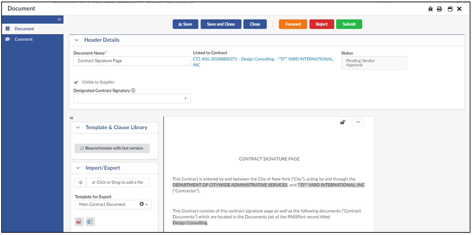The width and height of the screenshot is (472, 235).
Task: Clear the Template for Export selection
Action: pyautogui.click(x=142, y=204)
